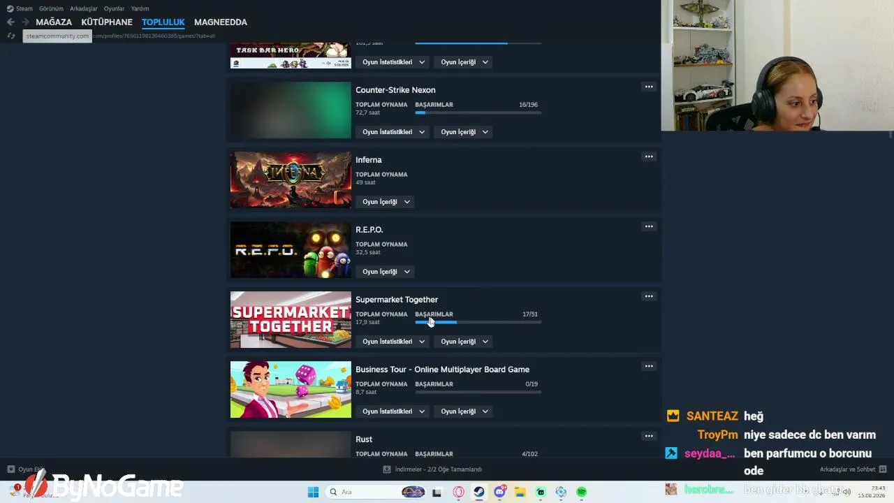
Task: Expand Oyun İstatistikleri for Counter-Strike Nexon
Action: pos(394,132)
